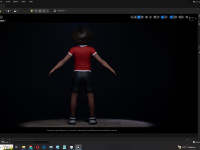Toggle world/local coordinate system globe
200x150 pixels.
[146, 17]
